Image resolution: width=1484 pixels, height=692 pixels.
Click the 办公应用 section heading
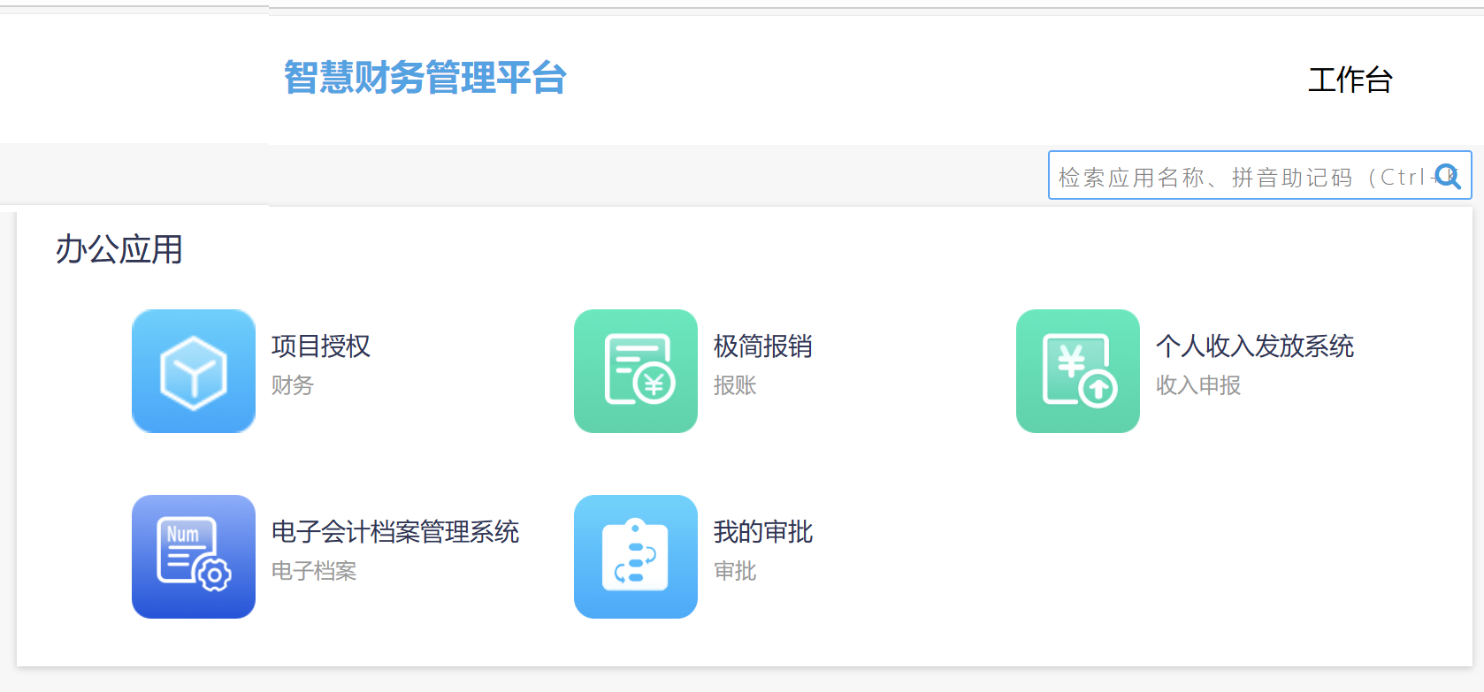[x=119, y=250]
